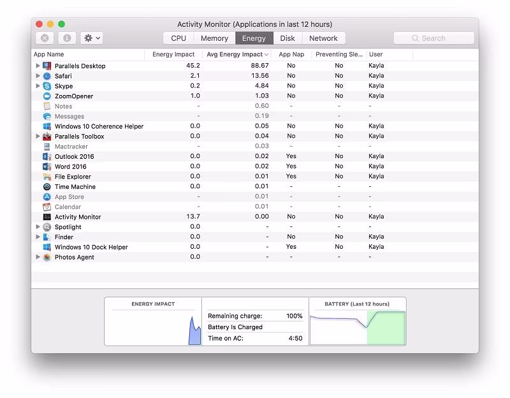The height and width of the screenshot is (398, 510).
Task: Click the Time on AC value 4:50
Action: 295,339
